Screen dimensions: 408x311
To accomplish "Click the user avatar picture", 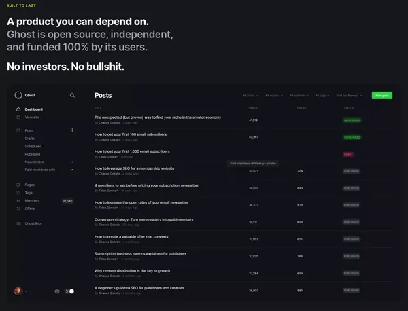I will tap(18, 291).
